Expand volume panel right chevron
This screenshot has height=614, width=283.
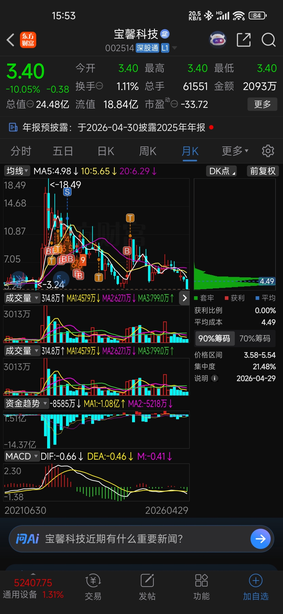tap(184, 298)
